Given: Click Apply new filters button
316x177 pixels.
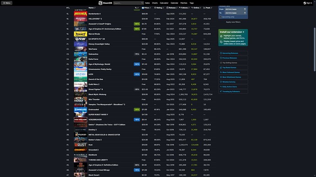Looking at the screenshot, I should click(233, 22).
